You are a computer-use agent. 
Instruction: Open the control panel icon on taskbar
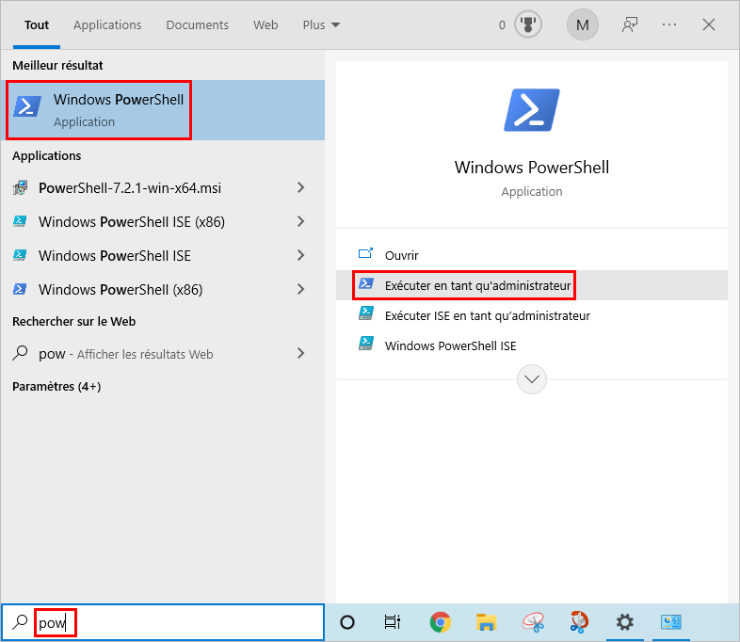point(670,622)
